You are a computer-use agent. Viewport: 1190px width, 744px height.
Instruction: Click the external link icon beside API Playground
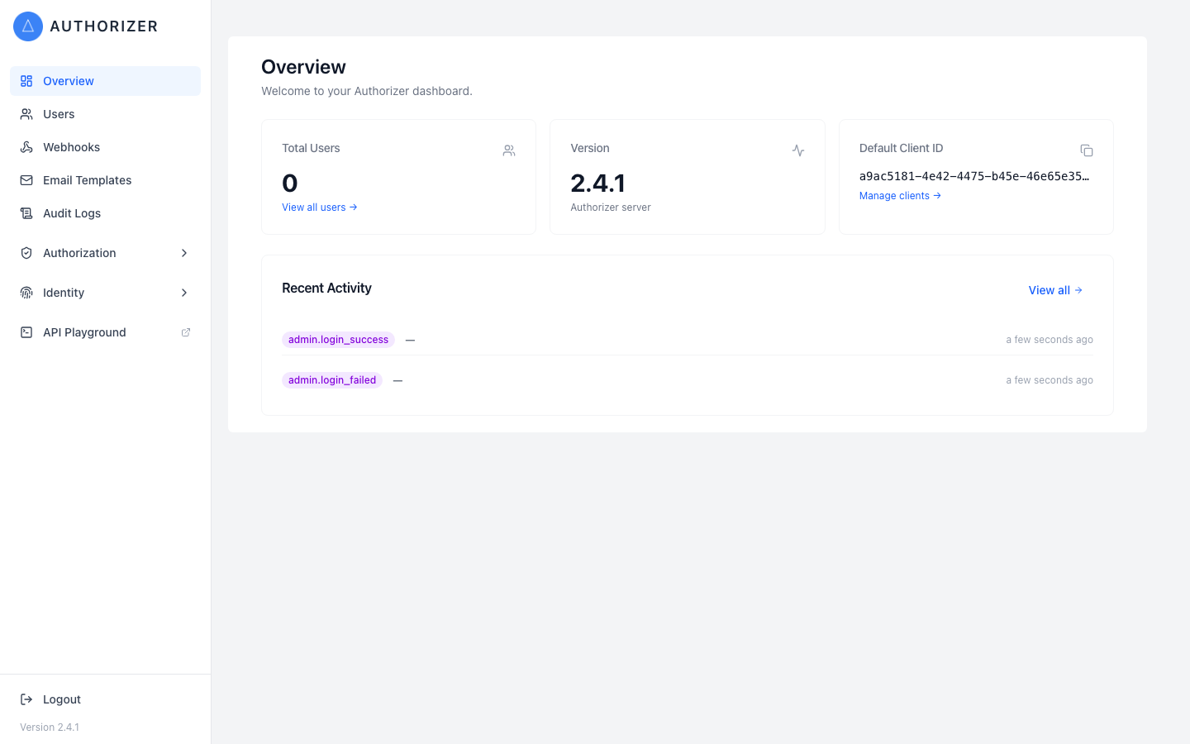tap(186, 332)
